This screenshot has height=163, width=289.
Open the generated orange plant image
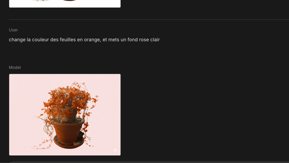(65, 115)
